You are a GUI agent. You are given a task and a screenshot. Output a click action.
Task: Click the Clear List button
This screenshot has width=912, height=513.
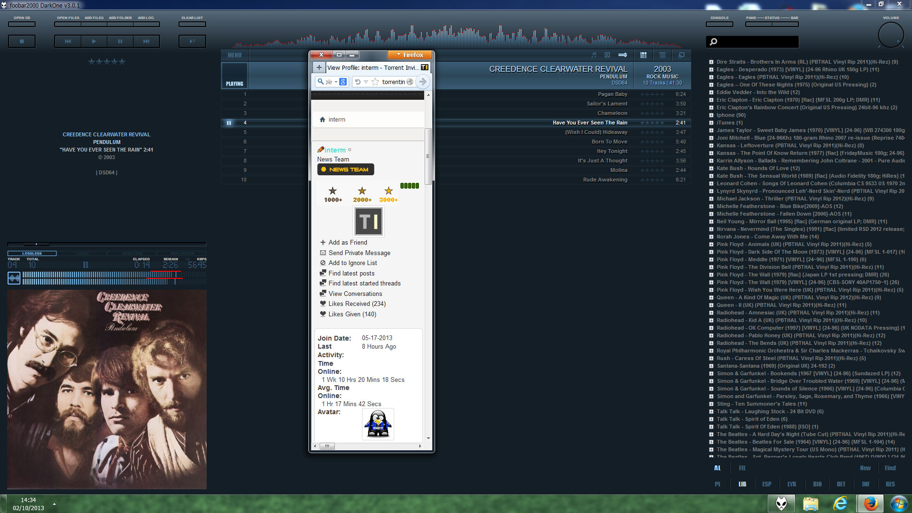[x=192, y=24]
